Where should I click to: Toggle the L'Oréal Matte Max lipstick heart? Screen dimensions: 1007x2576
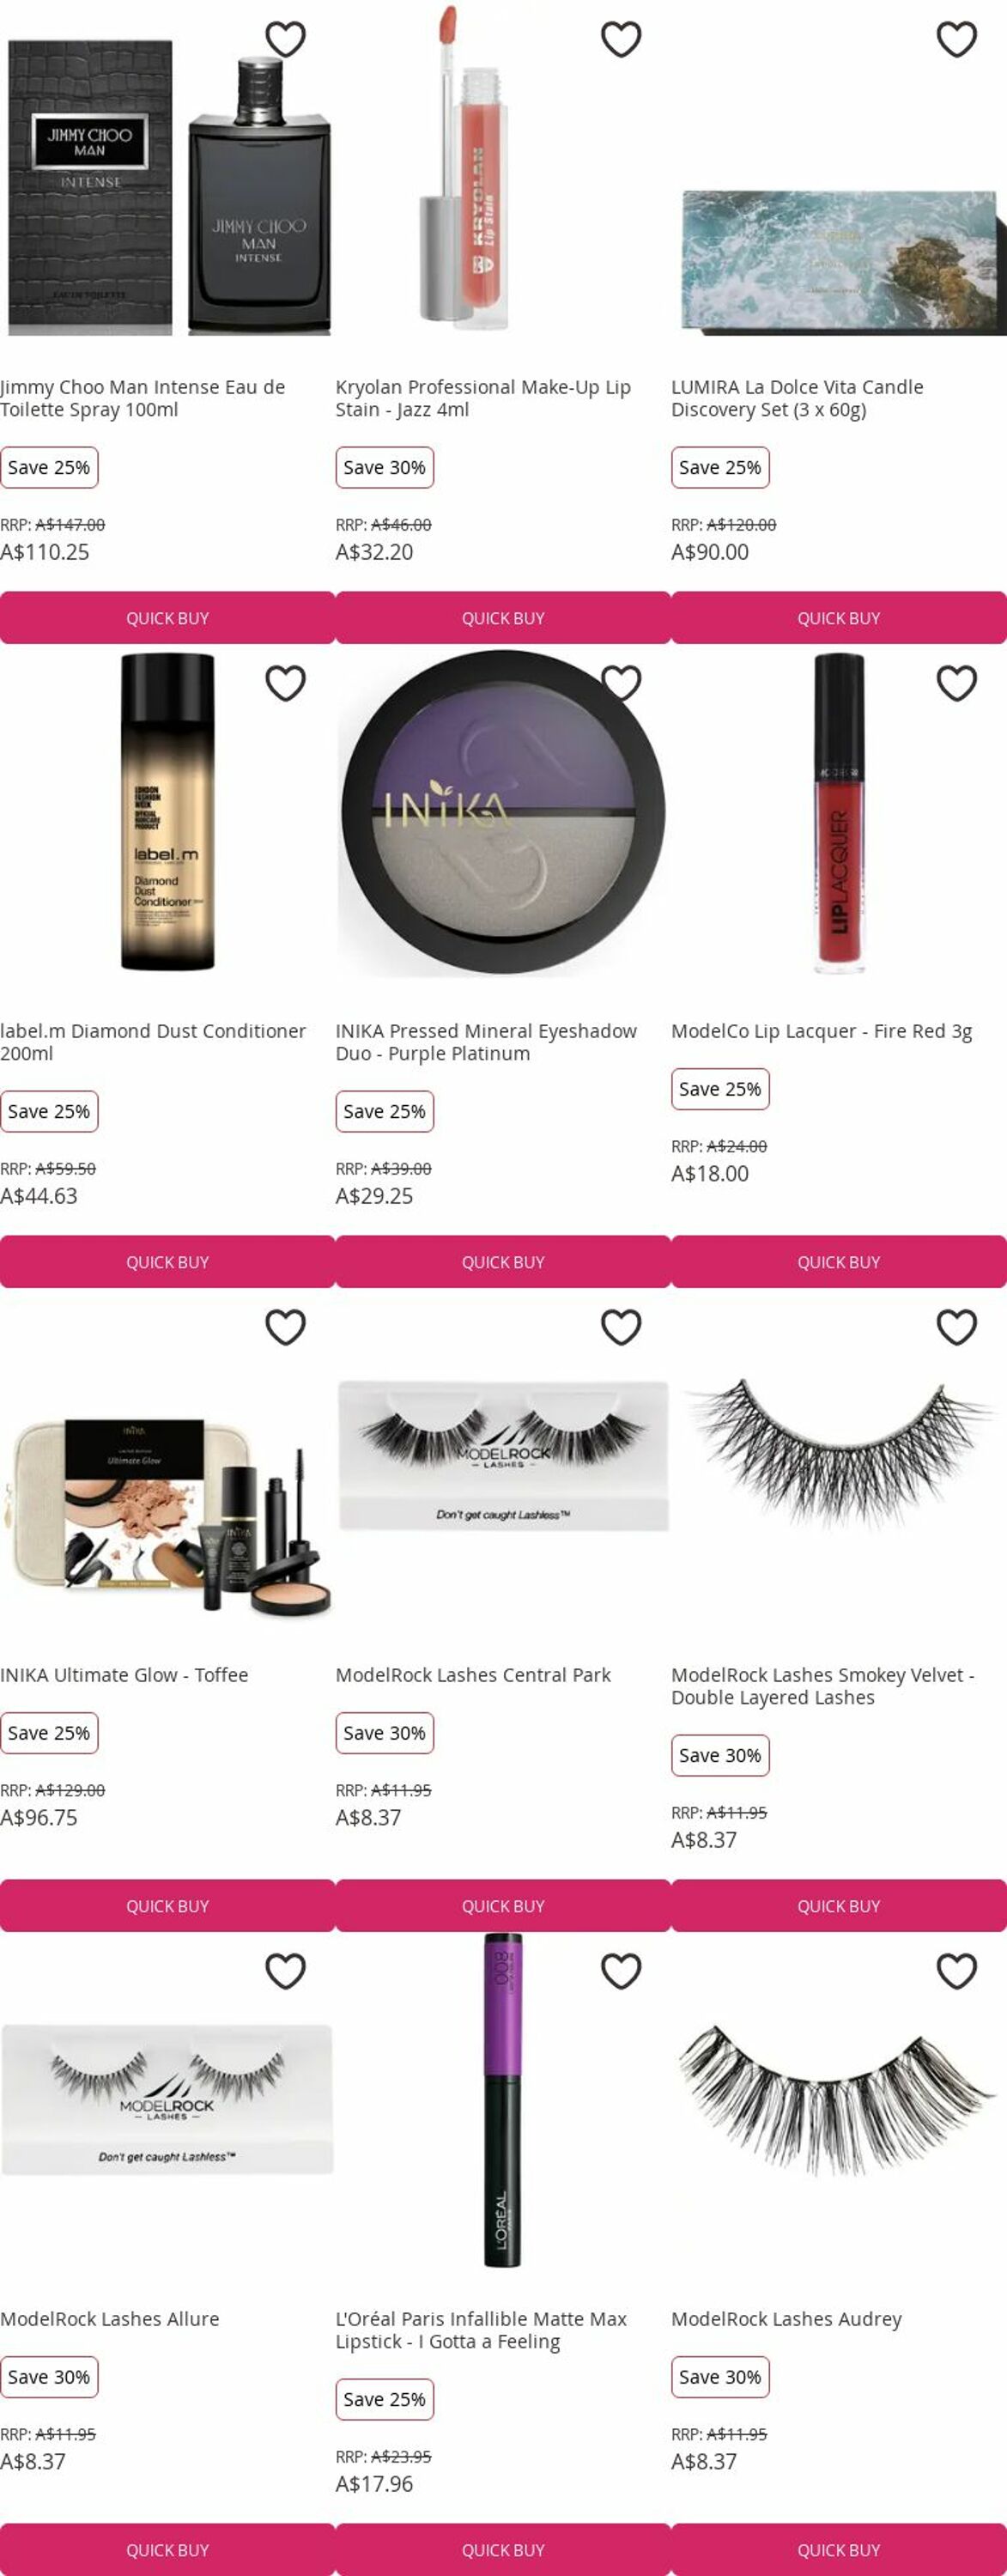621,1971
